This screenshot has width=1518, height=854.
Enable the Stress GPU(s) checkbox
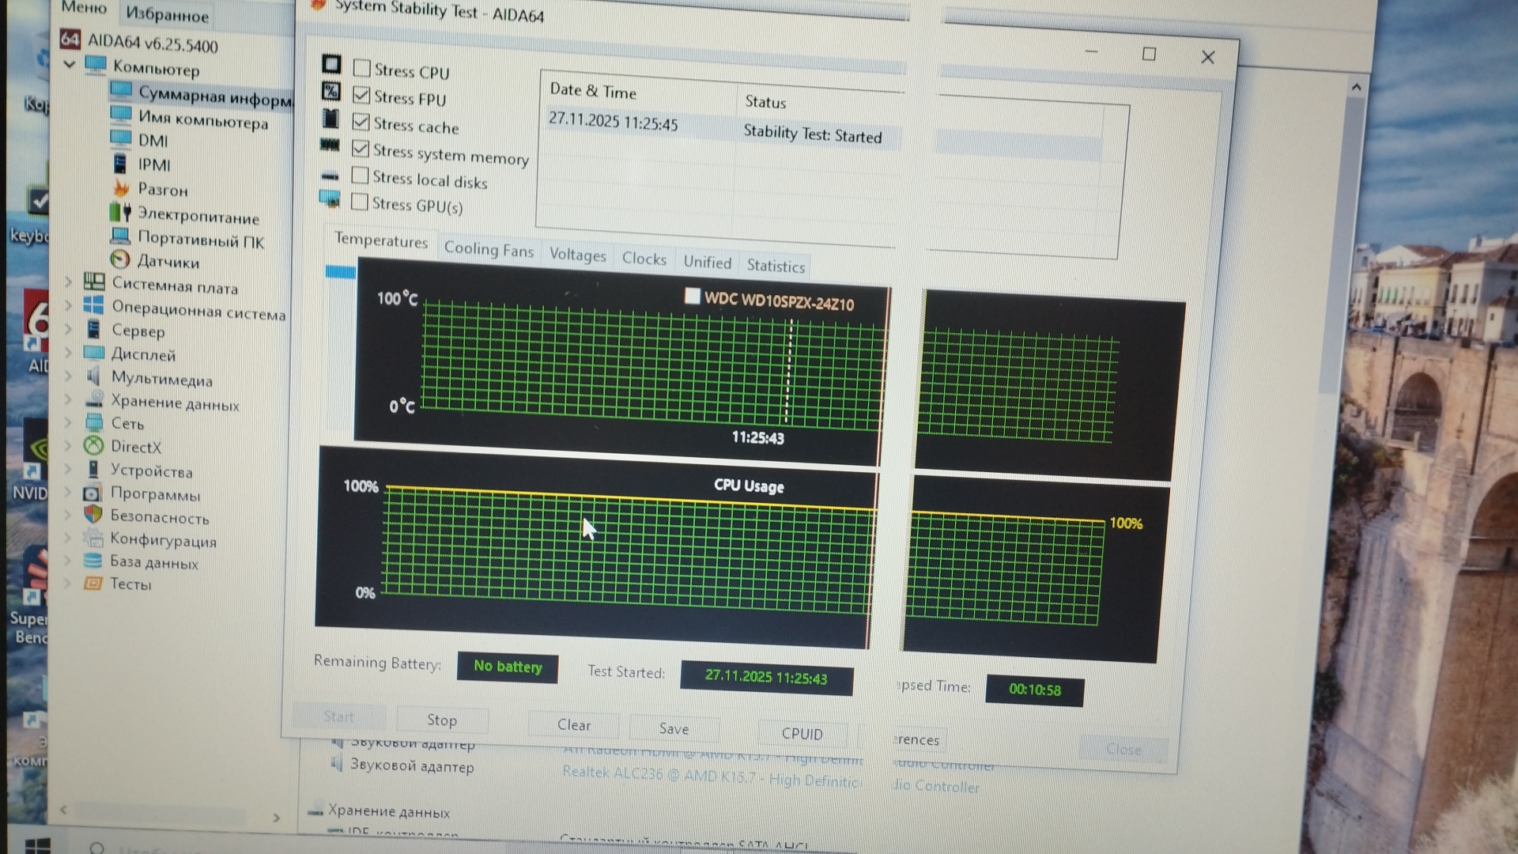(360, 202)
